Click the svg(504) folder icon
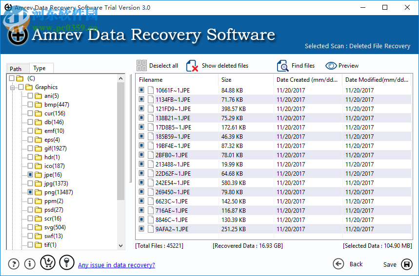The width and height of the screenshot is (419, 276). tap(38, 227)
